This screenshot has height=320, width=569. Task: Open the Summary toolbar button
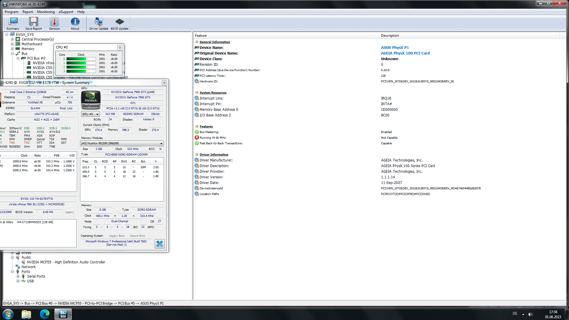coord(13,23)
